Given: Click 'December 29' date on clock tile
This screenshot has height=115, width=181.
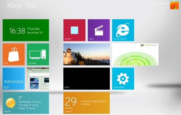Looking at the screenshot, I should (35, 33).
